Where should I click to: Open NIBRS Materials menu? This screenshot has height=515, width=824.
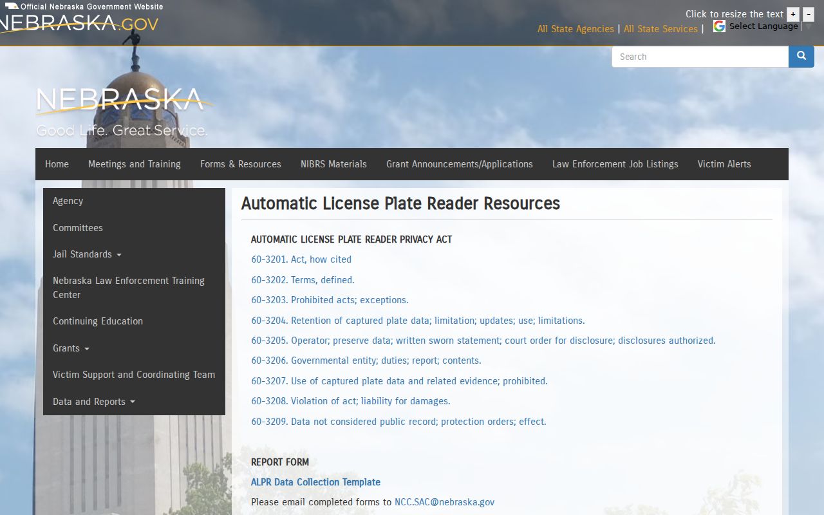point(333,164)
